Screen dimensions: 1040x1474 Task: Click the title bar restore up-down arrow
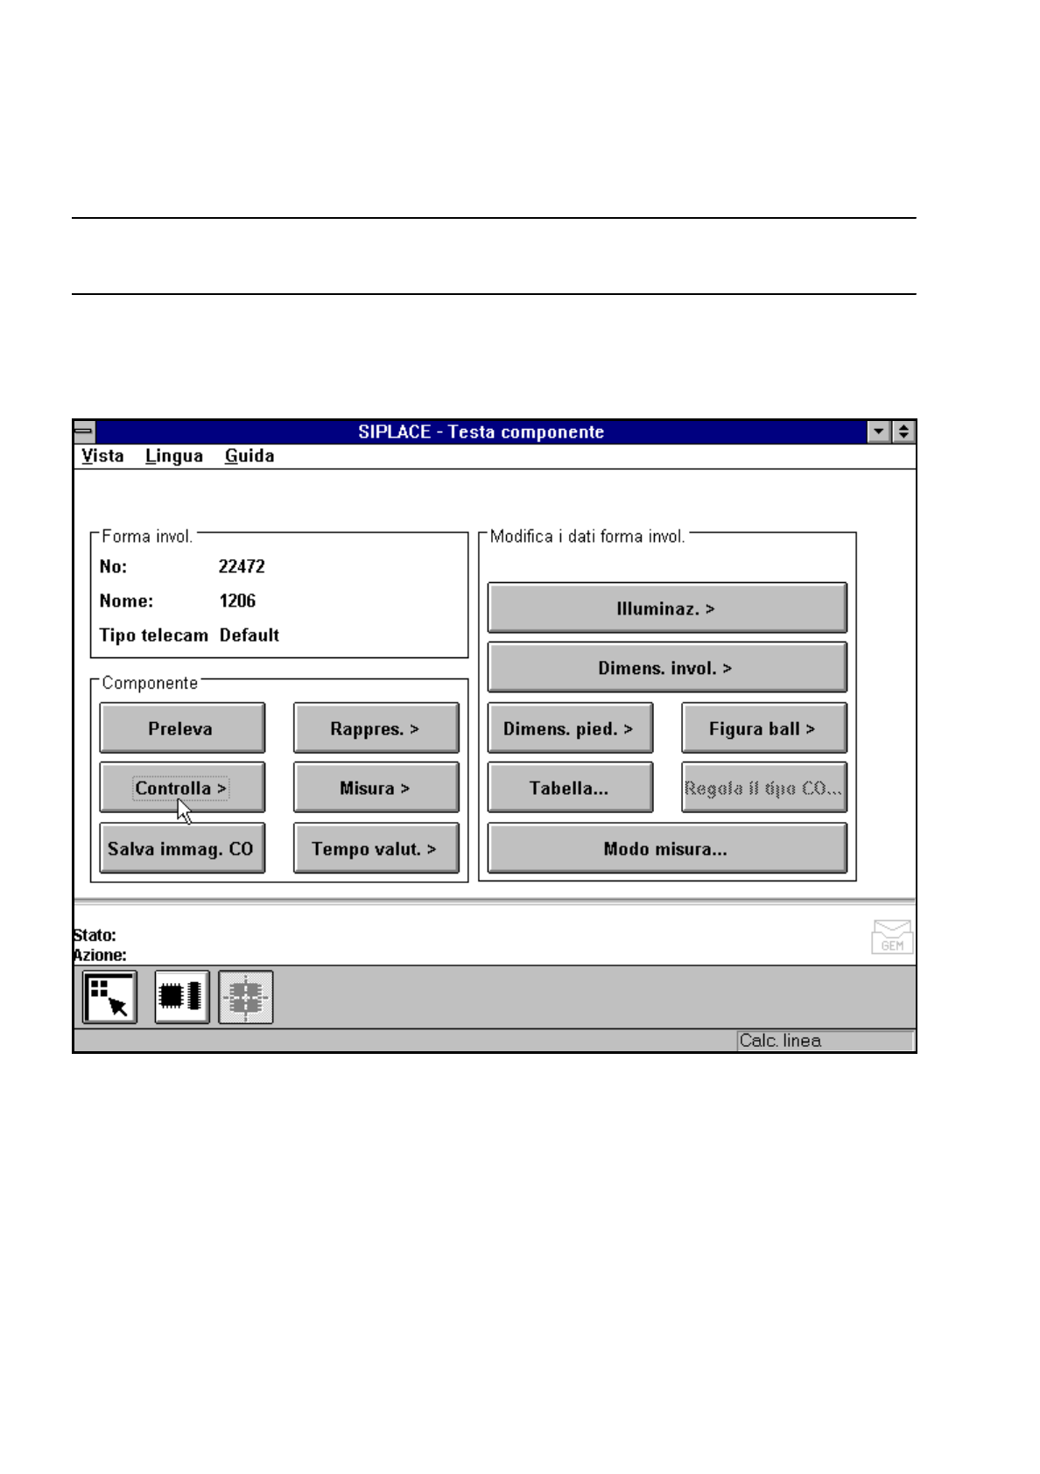click(903, 432)
